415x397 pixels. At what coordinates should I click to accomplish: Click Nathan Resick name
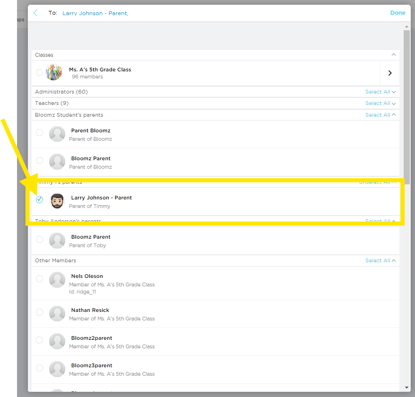[90, 310]
